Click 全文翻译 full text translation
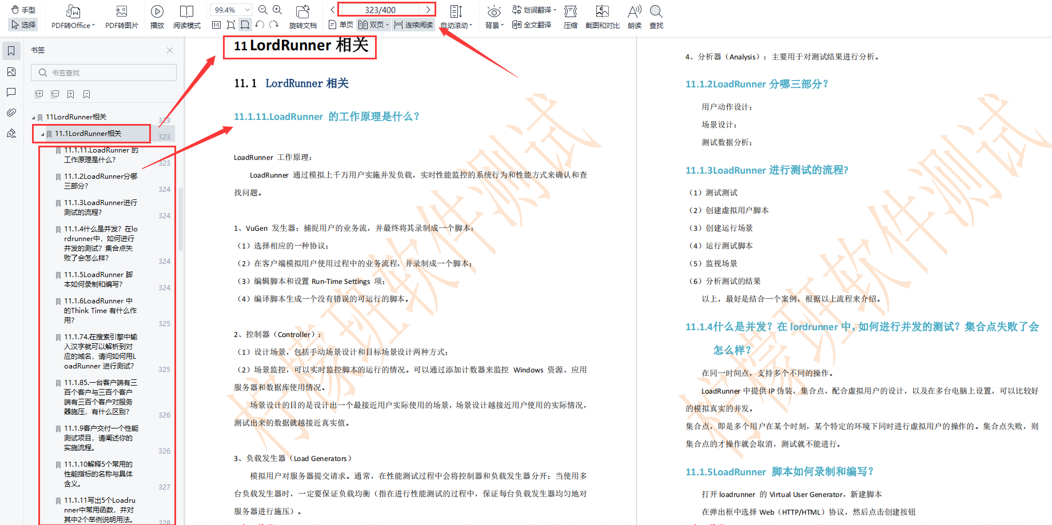 pos(532,25)
